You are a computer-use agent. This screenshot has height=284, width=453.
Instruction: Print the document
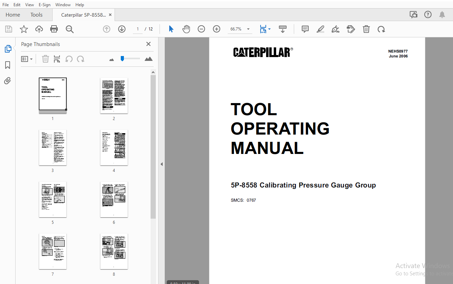click(x=54, y=29)
